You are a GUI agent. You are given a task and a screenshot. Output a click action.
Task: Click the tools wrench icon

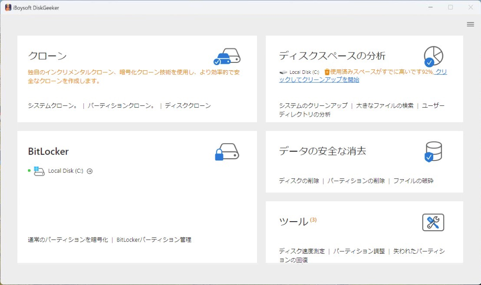point(433,223)
